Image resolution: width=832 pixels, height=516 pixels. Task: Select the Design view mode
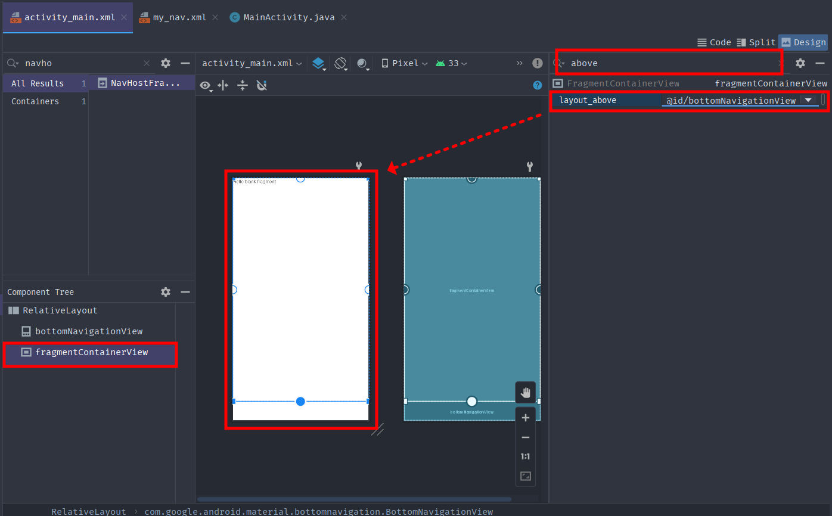click(x=803, y=42)
